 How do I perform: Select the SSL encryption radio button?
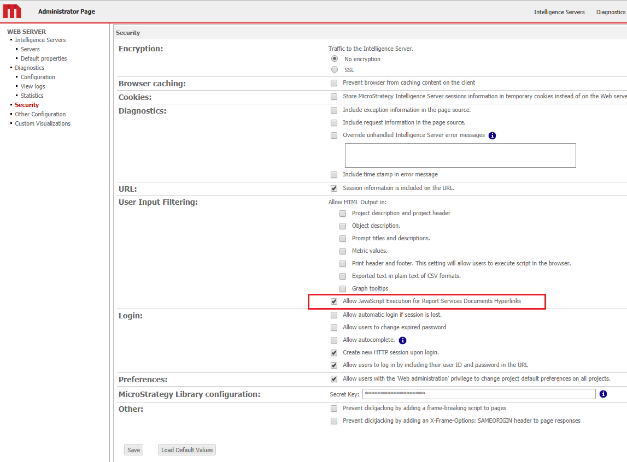click(333, 69)
